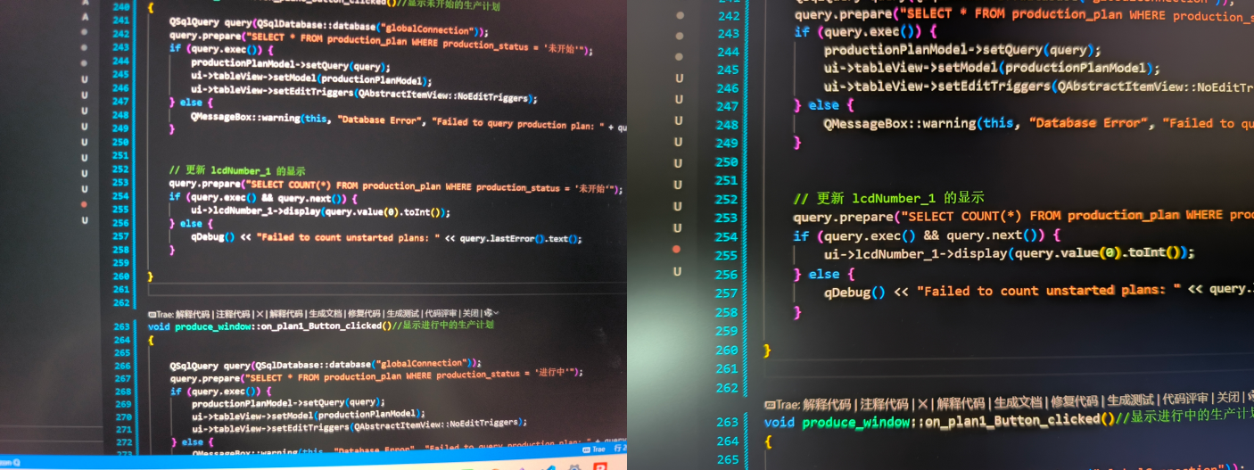Click QMessageBox::warning on line 248 in right photo
Screen dimensions: 1254x470
coord(900,123)
